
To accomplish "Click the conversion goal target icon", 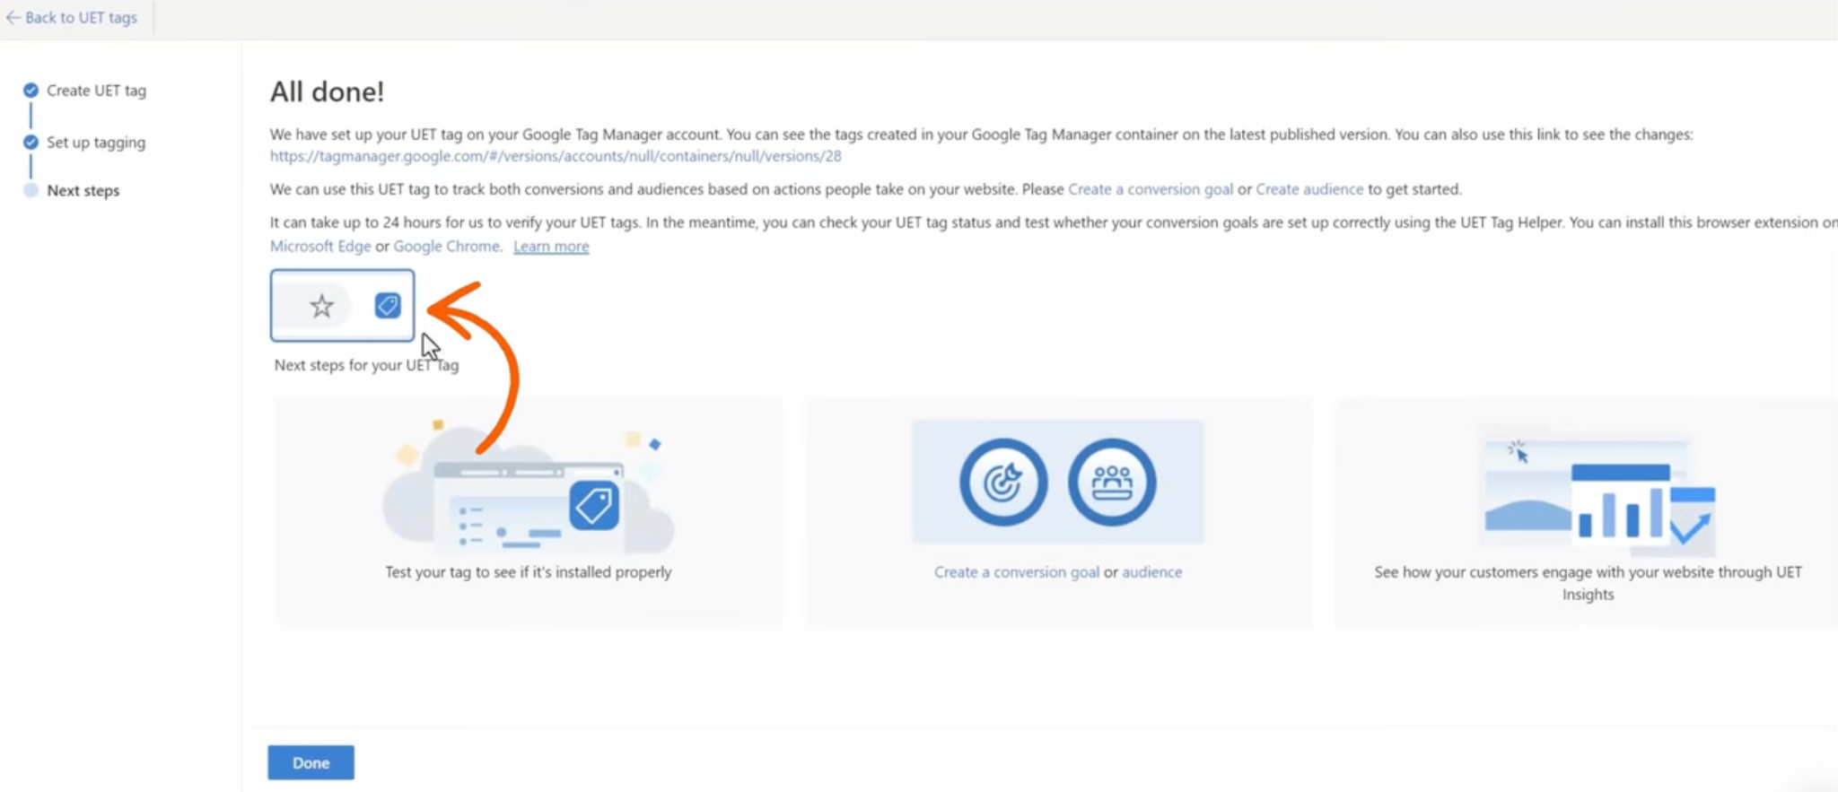I will (x=1003, y=483).
